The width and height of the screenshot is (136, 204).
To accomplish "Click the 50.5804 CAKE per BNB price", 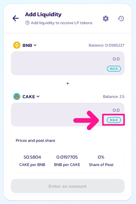I will [32, 157].
